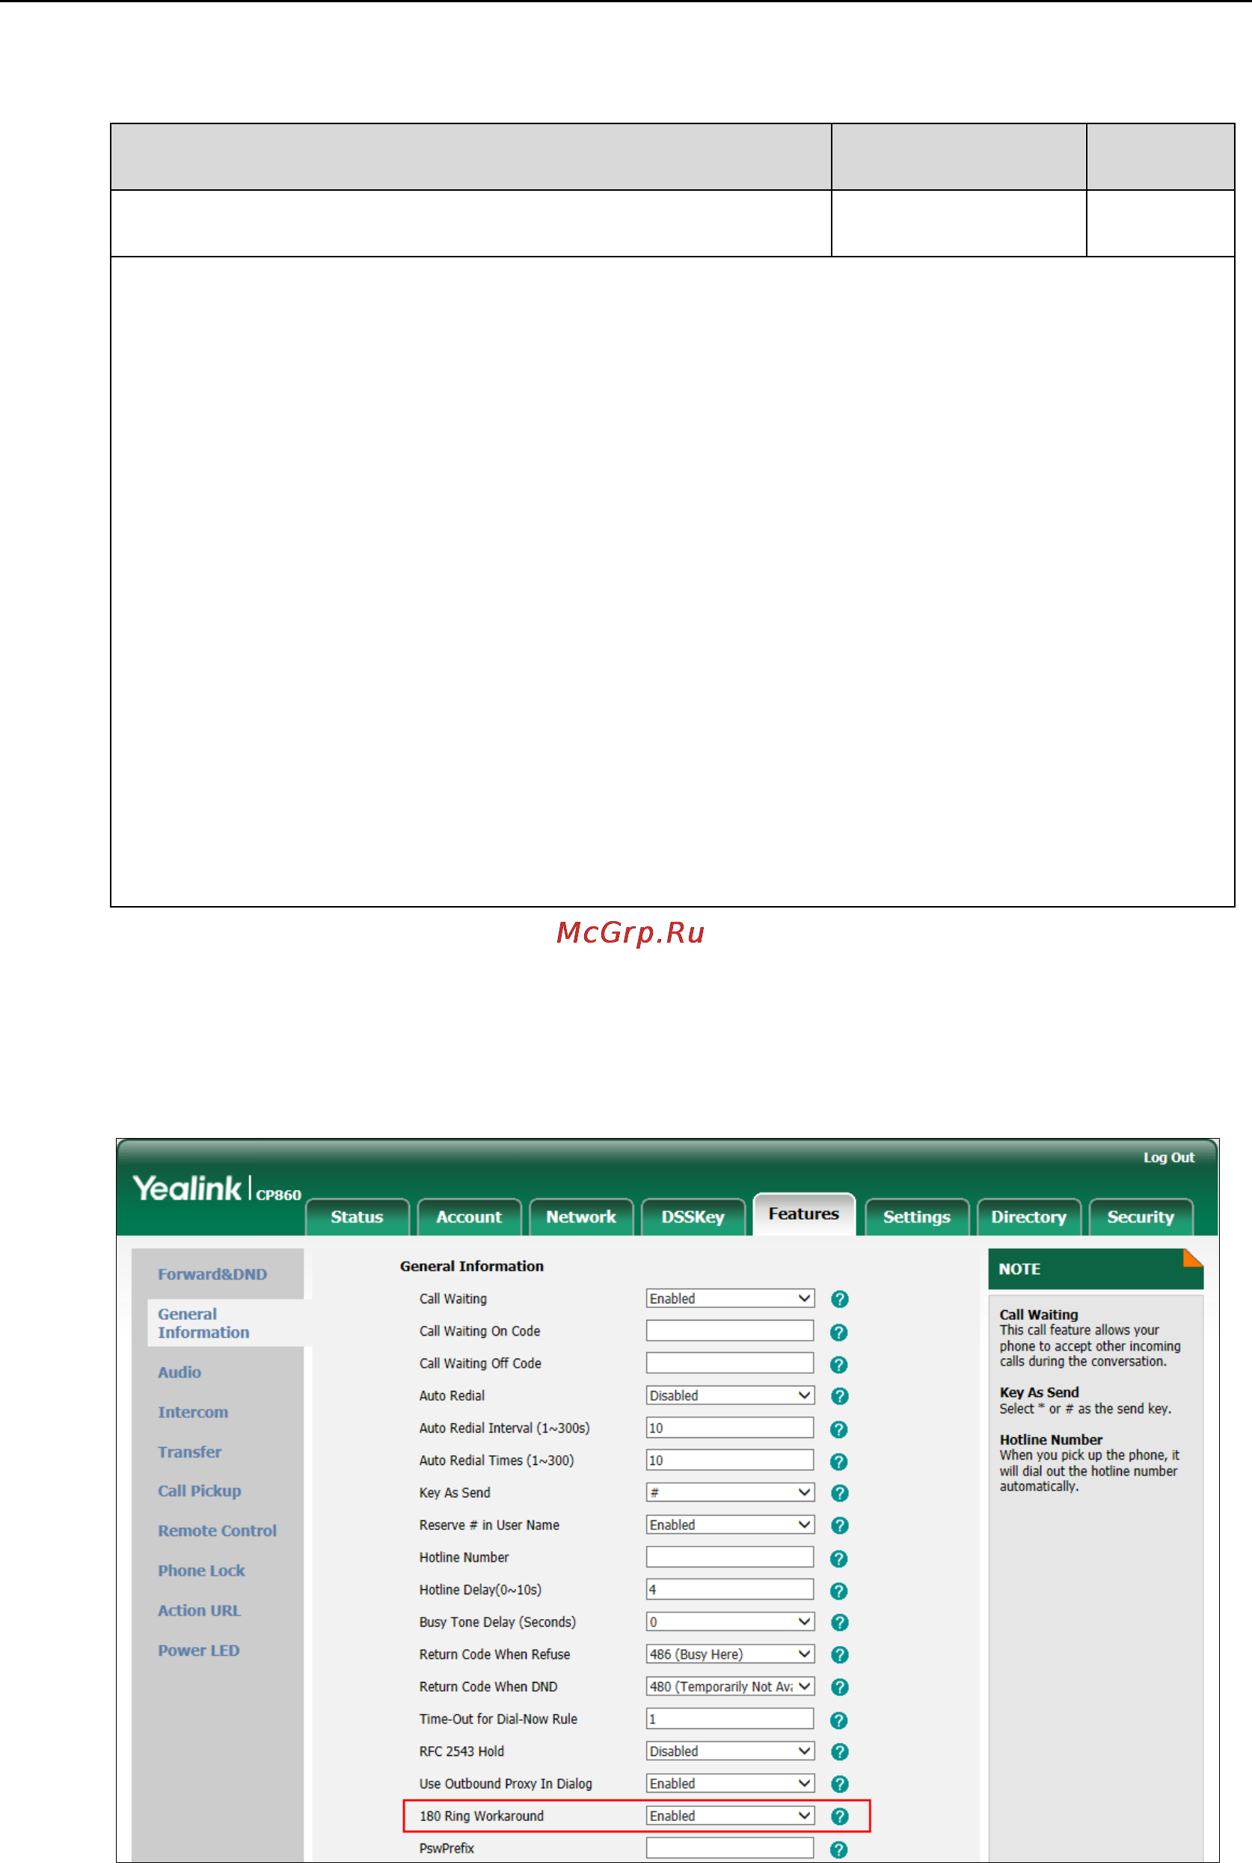Click help icon for Reserve # in User Name
The height and width of the screenshot is (1863, 1252).
click(839, 1526)
